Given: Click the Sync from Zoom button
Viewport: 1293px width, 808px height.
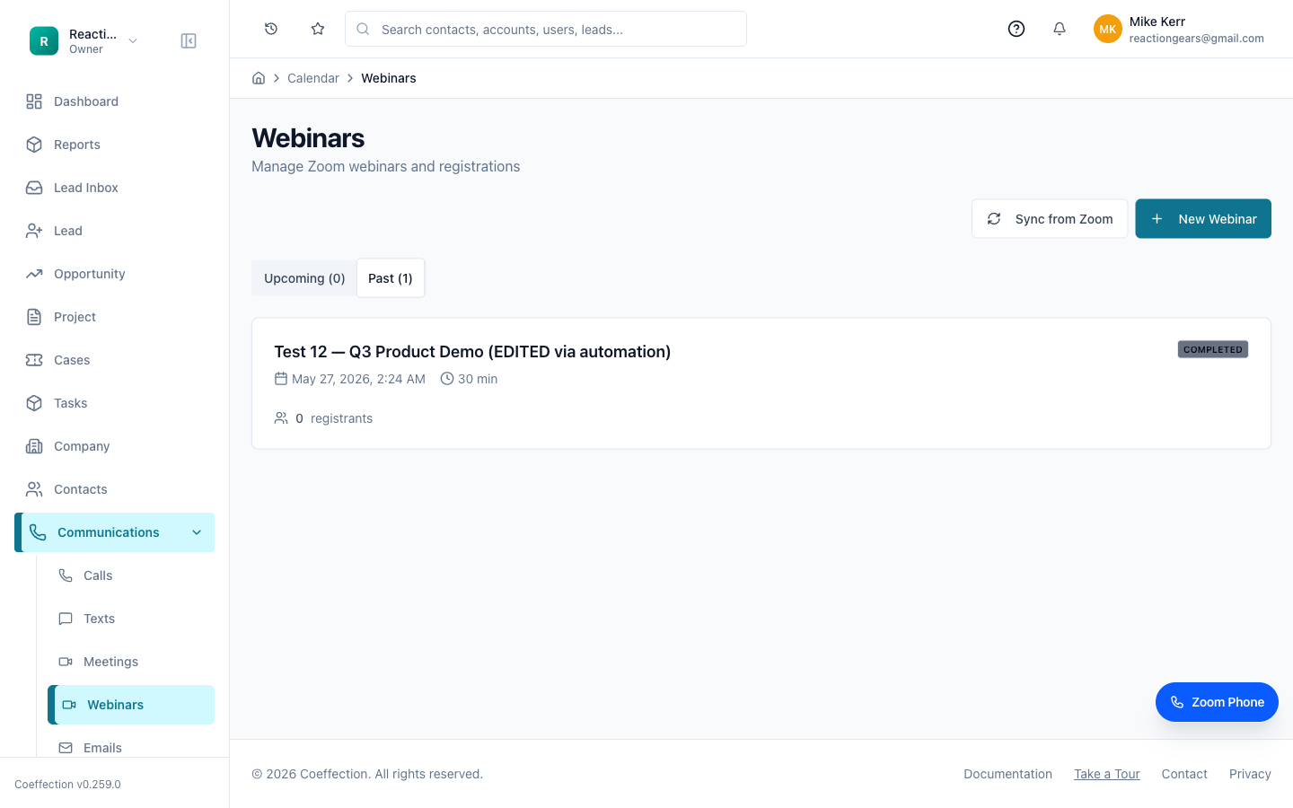Looking at the screenshot, I should tap(1050, 219).
